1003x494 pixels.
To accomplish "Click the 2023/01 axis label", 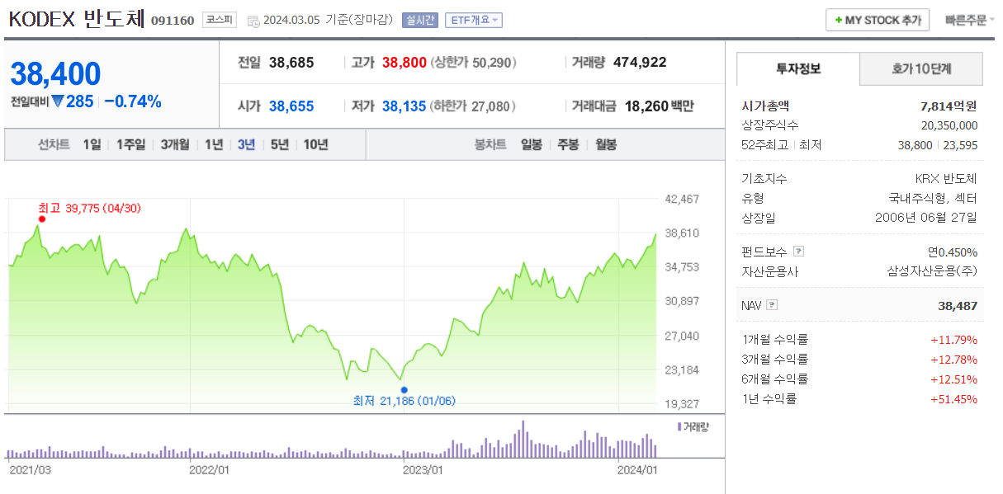I will pos(423,470).
